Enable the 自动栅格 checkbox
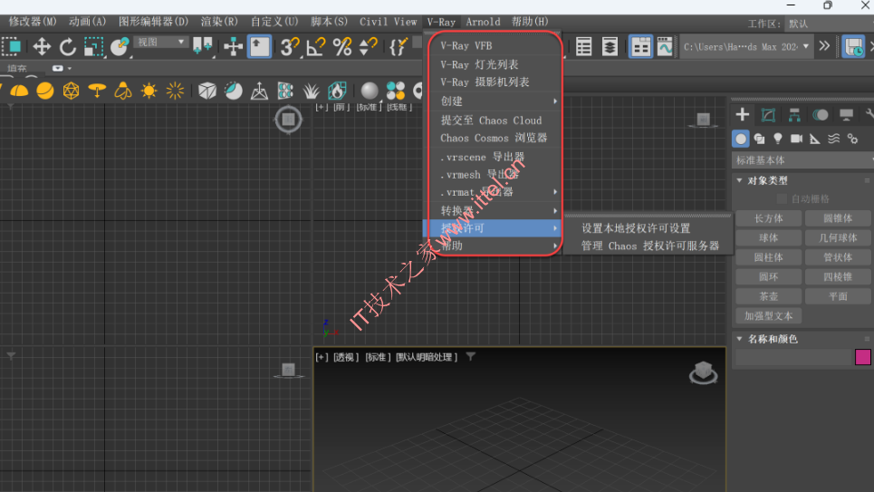This screenshot has width=874, height=492. click(782, 199)
